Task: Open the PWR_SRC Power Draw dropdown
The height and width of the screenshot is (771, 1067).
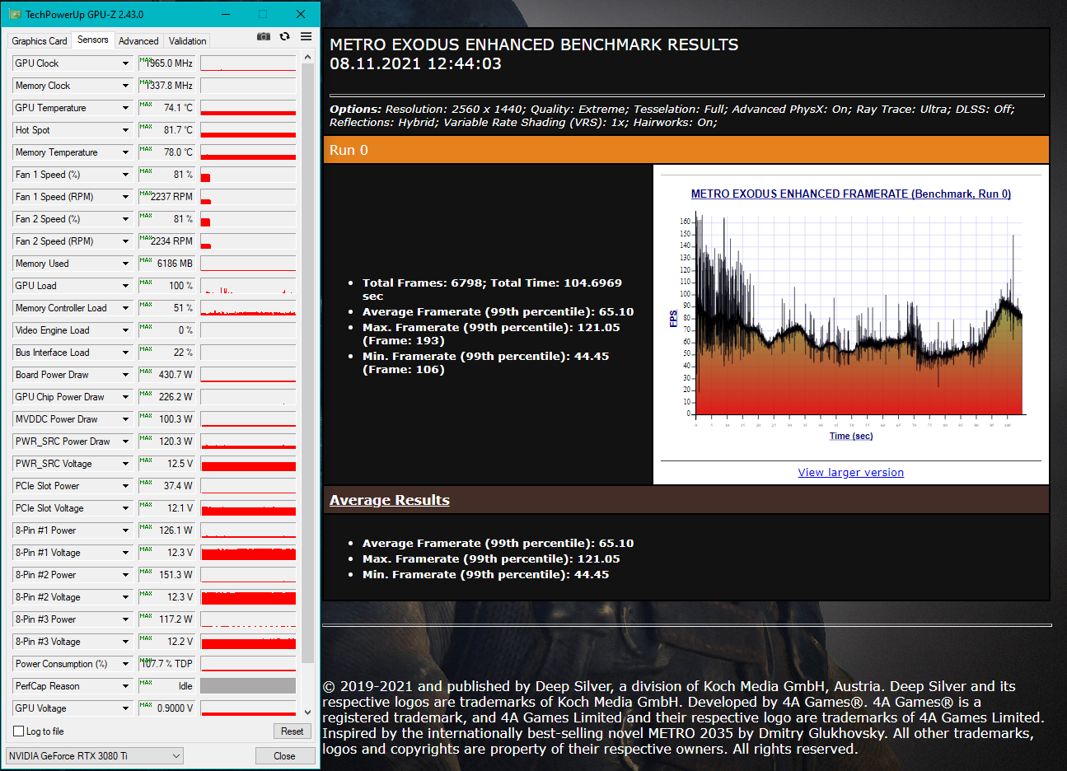Action: click(125, 442)
